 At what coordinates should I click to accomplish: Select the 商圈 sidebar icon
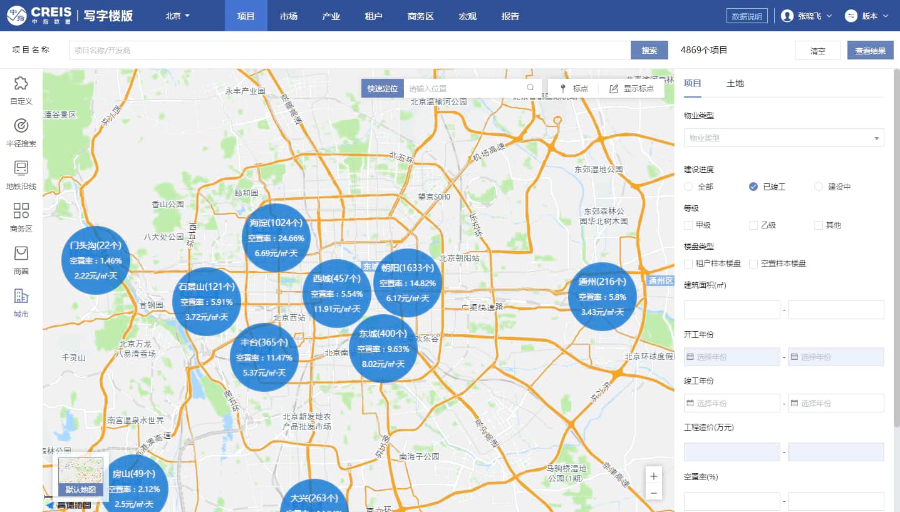(x=21, y=261)
